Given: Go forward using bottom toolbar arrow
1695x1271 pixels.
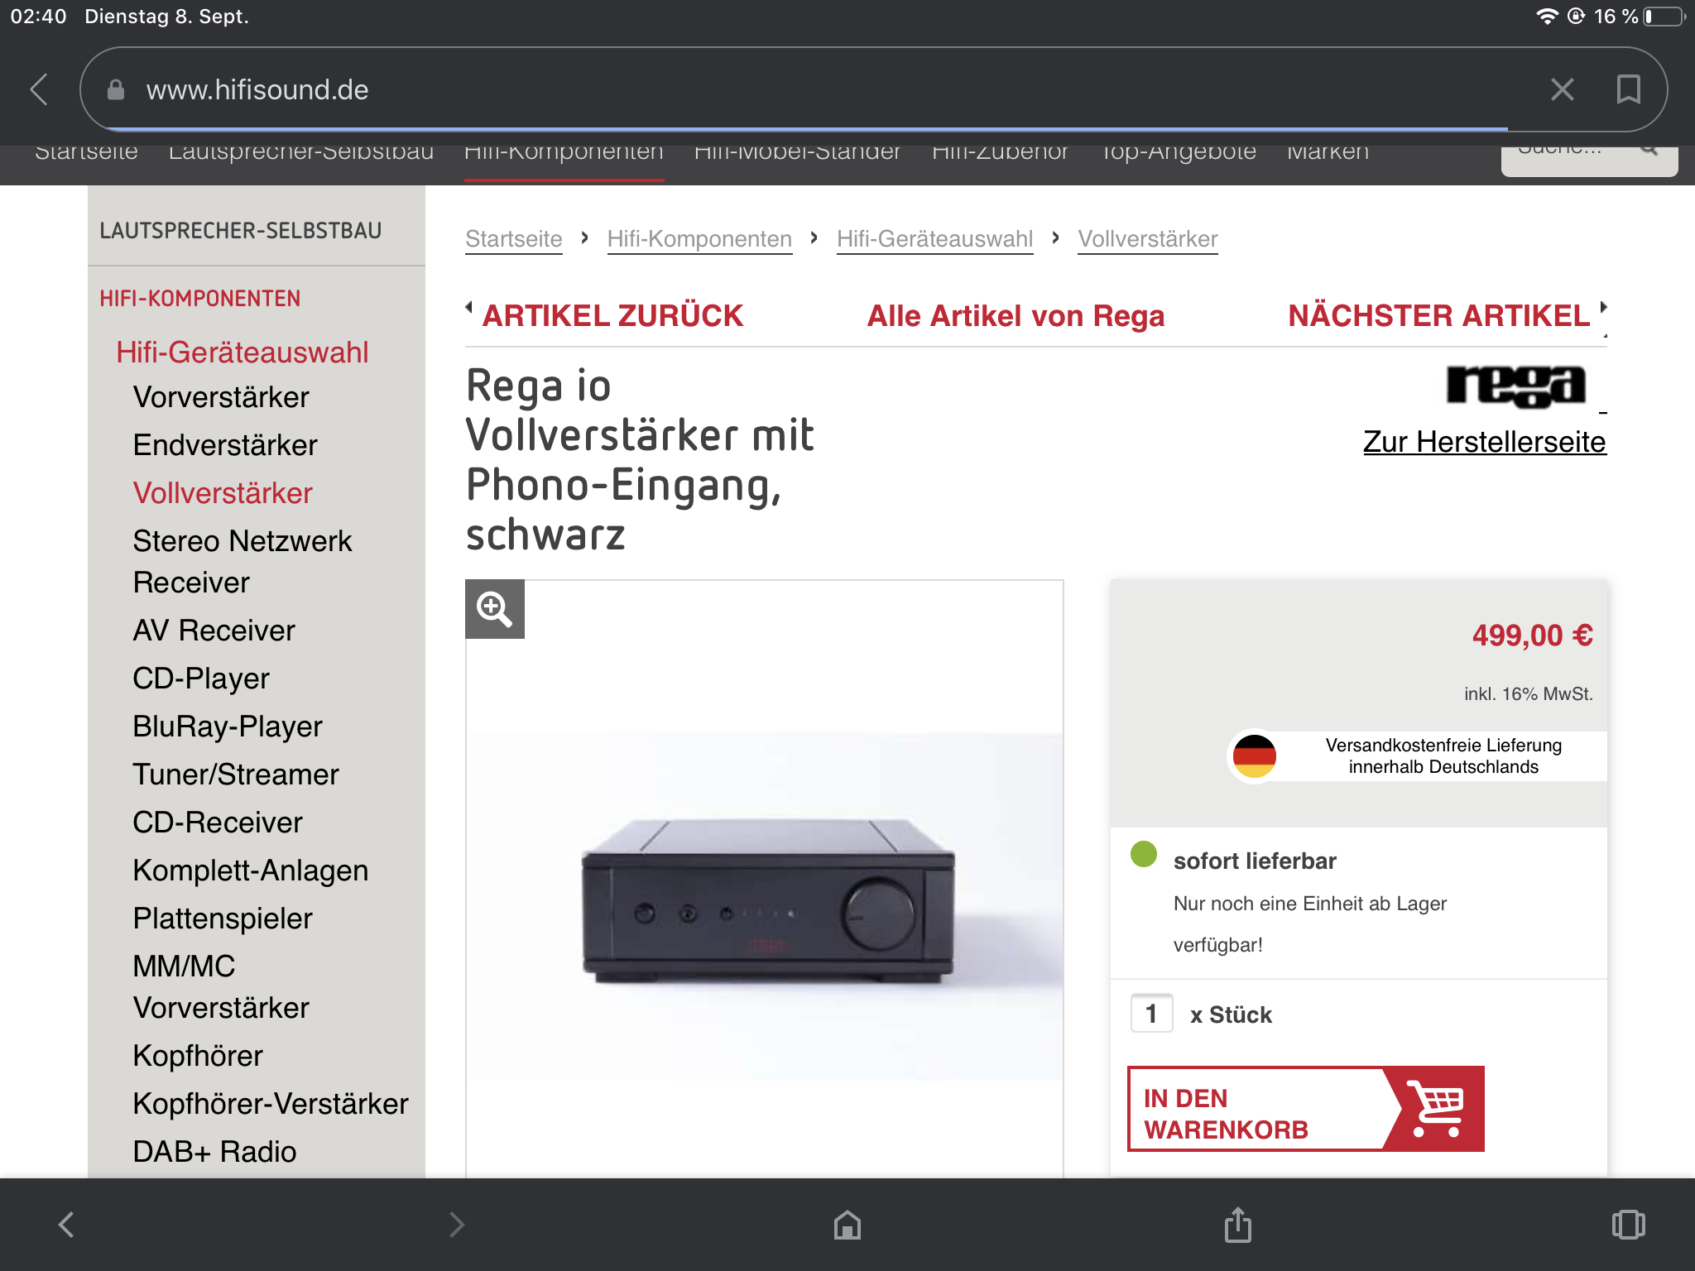Looking at the screenshot, I should (x=457, y=1225).
